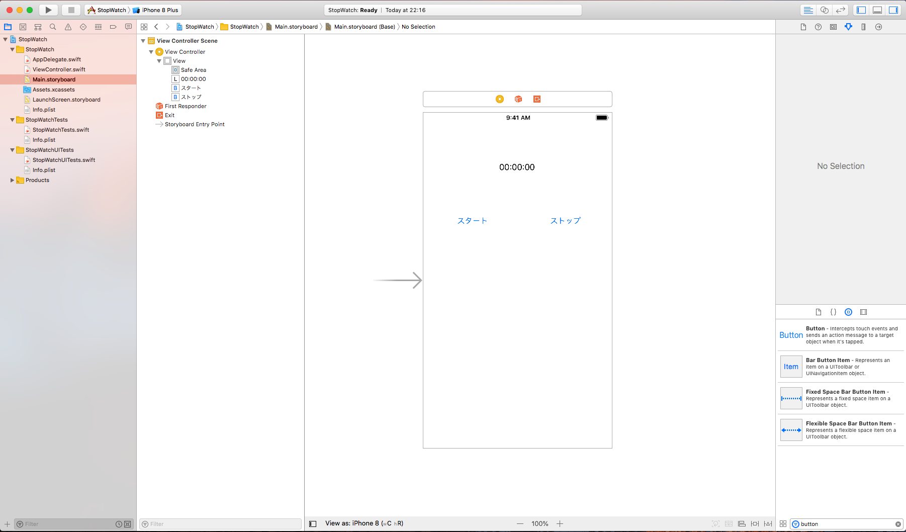Open the Symbol navigator
Image resolution: width=906 pixels, height=532 pixels.
(38, 27)
